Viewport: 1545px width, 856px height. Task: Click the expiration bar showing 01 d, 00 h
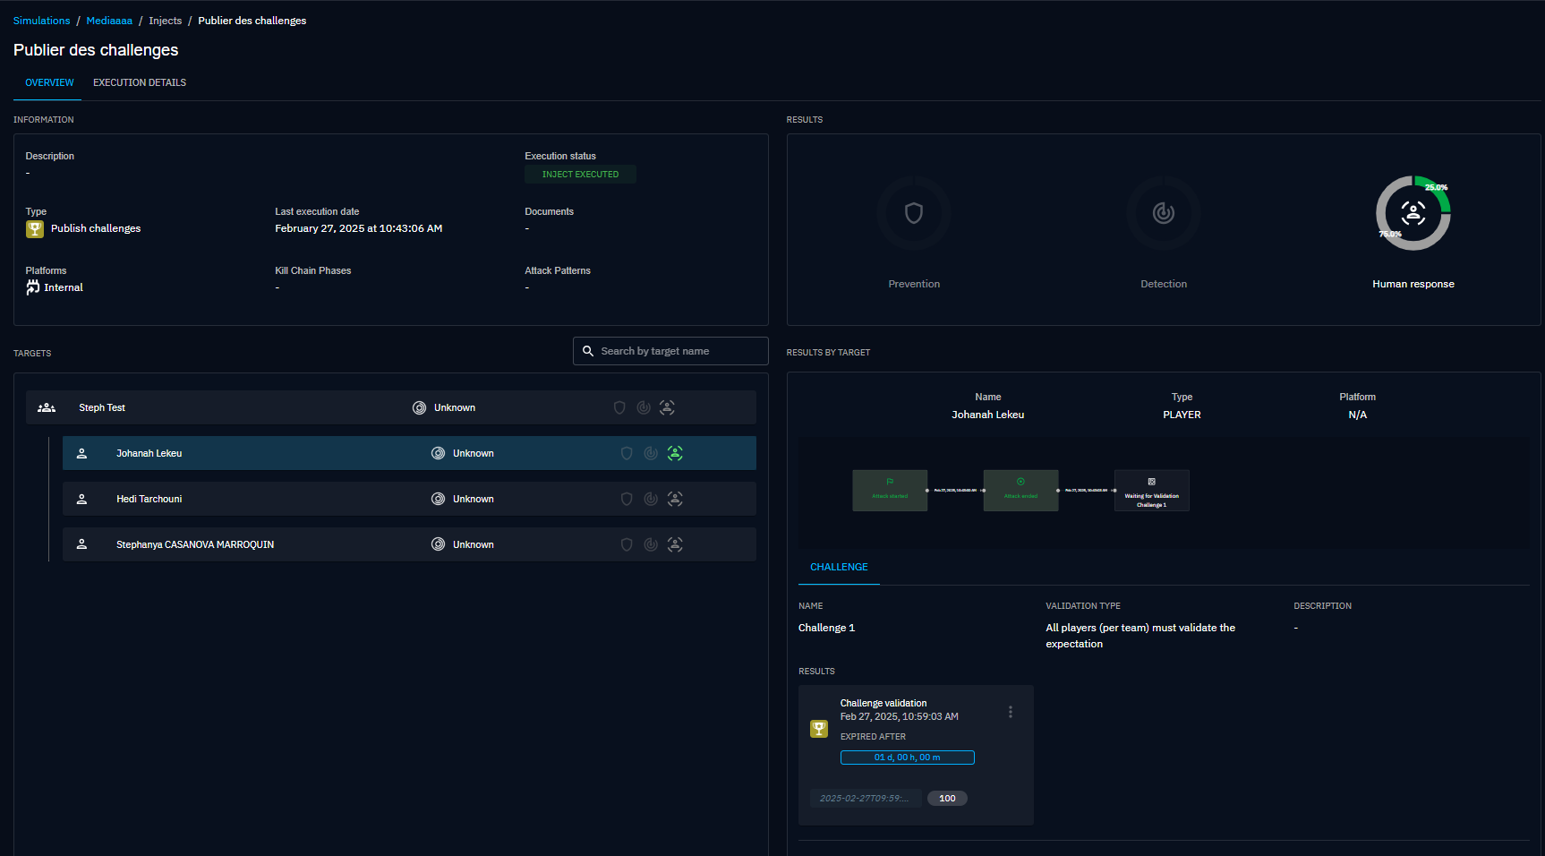point(907,758)
